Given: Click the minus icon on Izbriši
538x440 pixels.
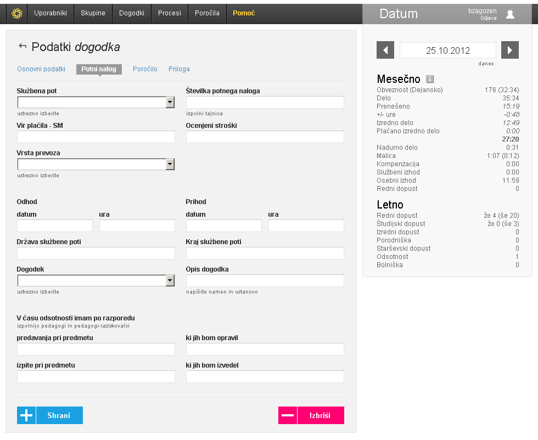Looking at the screenshot, I should pos(288,415).
